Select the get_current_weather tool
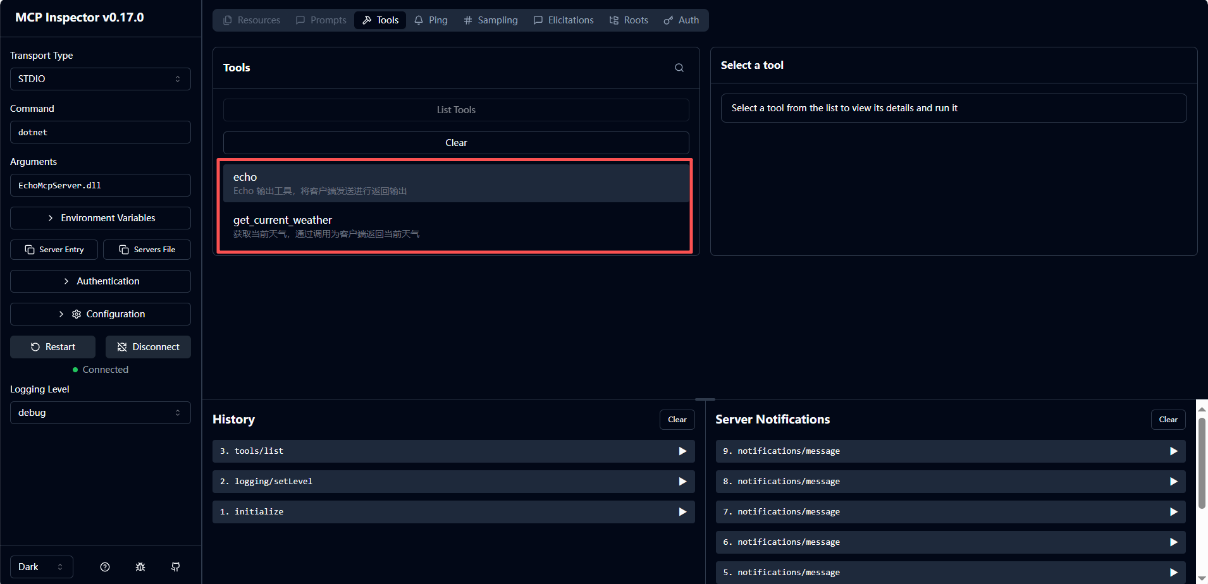 [x=456, y=226]
